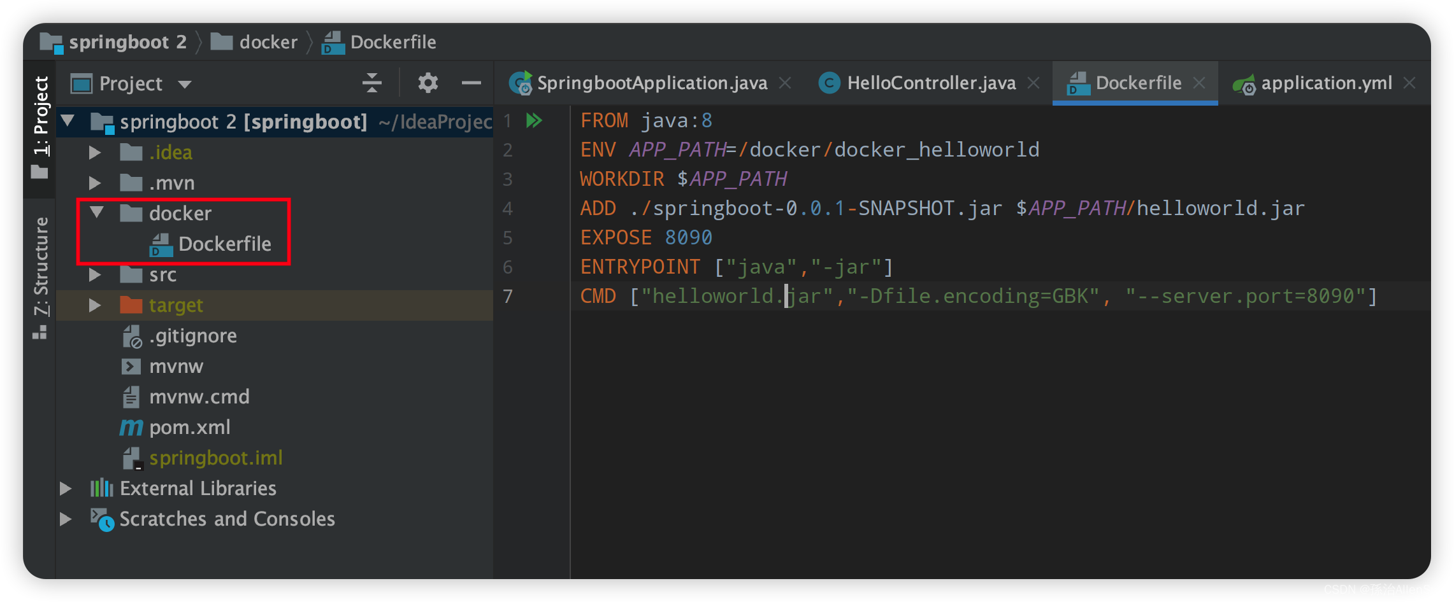Run the Dockerfile via gutter run icon
Screen dimensions: 1454x602
pyautogui.click(x=534, y=120)
